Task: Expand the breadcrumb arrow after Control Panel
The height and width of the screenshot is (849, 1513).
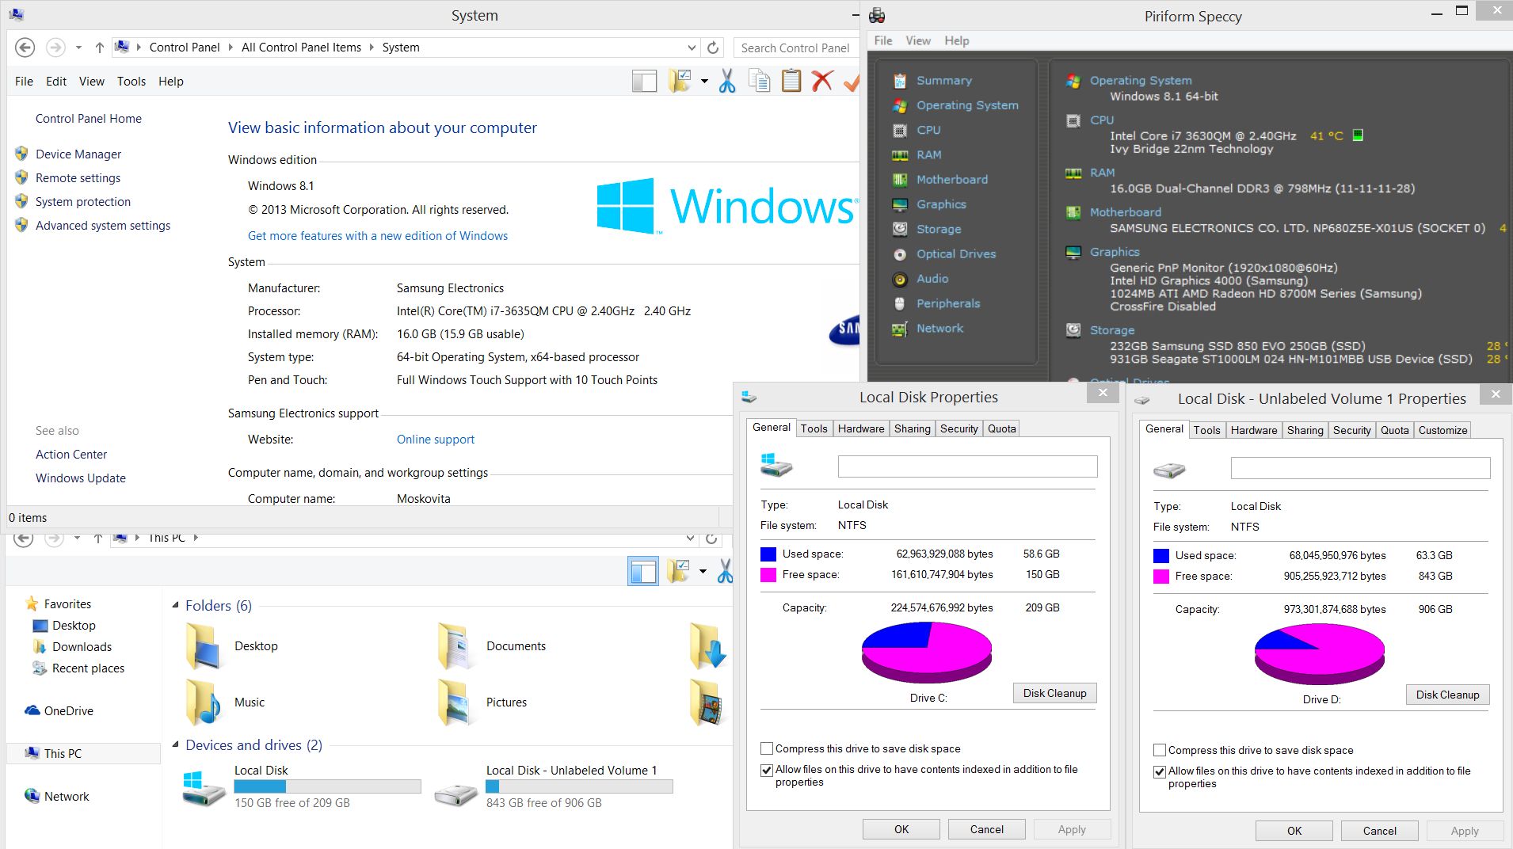Action: pos(231,48)
